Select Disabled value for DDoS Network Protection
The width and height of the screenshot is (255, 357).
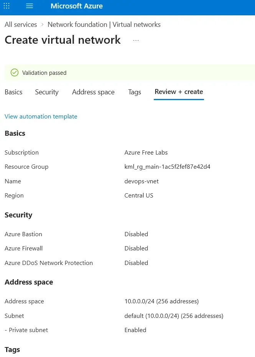136,263
